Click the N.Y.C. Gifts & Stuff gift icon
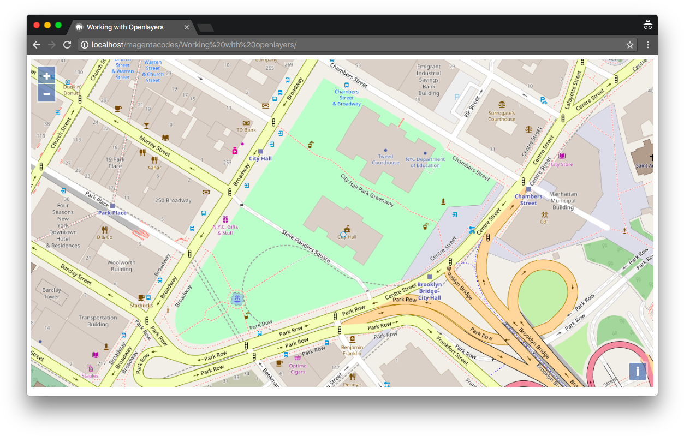The height and width of the screenshot is (436, 684). click(225, 219)
